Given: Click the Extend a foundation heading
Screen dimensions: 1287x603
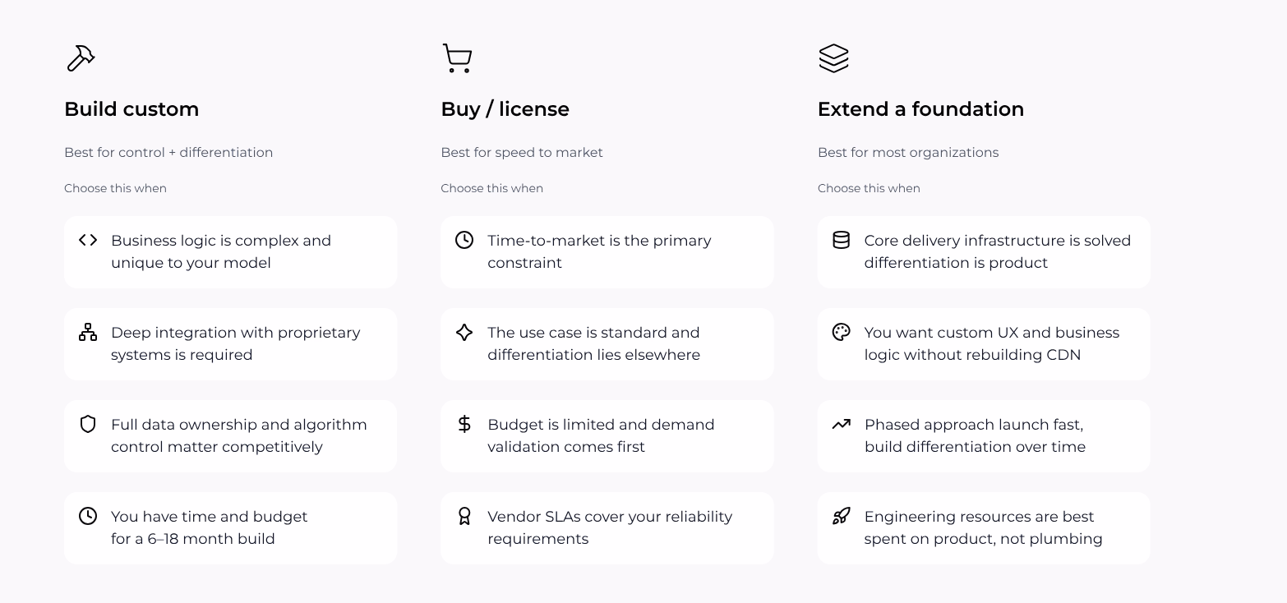Looking at the screenshot, I should [x=920, y=109].
